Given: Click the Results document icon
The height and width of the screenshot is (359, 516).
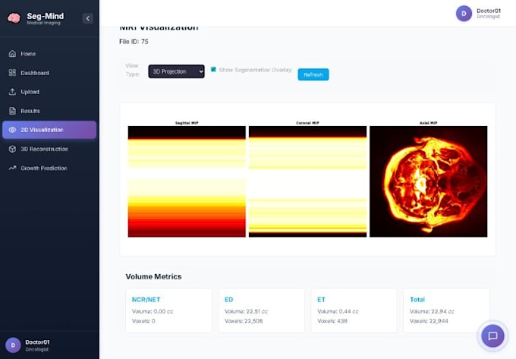Looking at the screenshot, I should coord(12,111).
